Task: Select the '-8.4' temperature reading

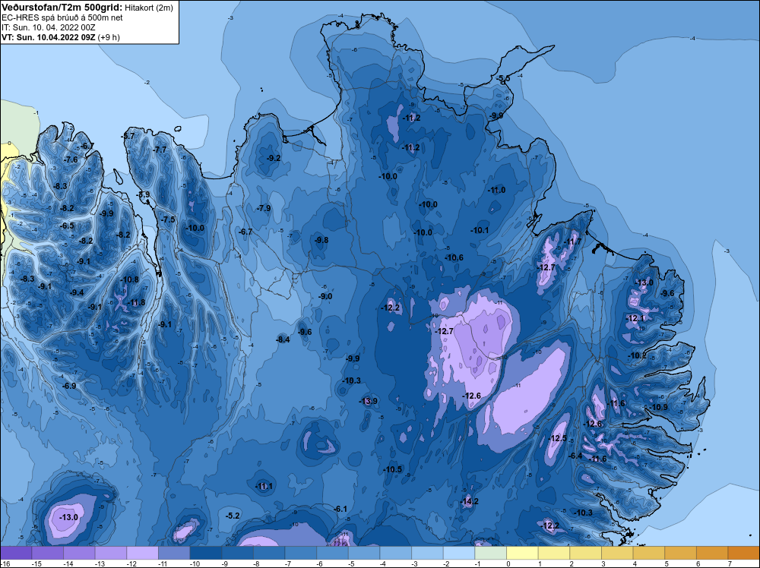Action: tap(283, 339)
